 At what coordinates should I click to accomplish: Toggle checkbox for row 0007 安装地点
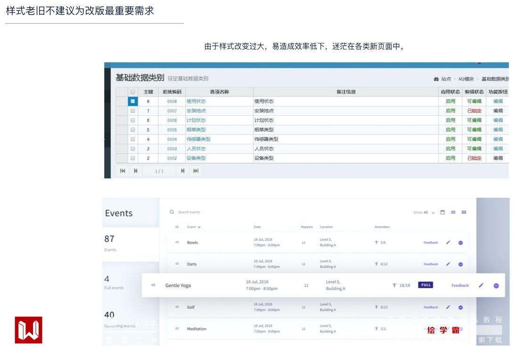click(x=132, y=111)
